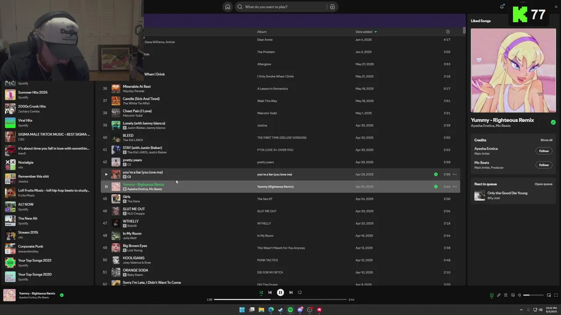Open the lyrics microphone icon

click(499, 295)
